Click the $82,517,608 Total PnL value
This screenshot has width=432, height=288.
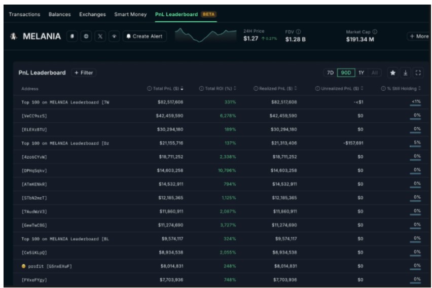pos(170,102)
